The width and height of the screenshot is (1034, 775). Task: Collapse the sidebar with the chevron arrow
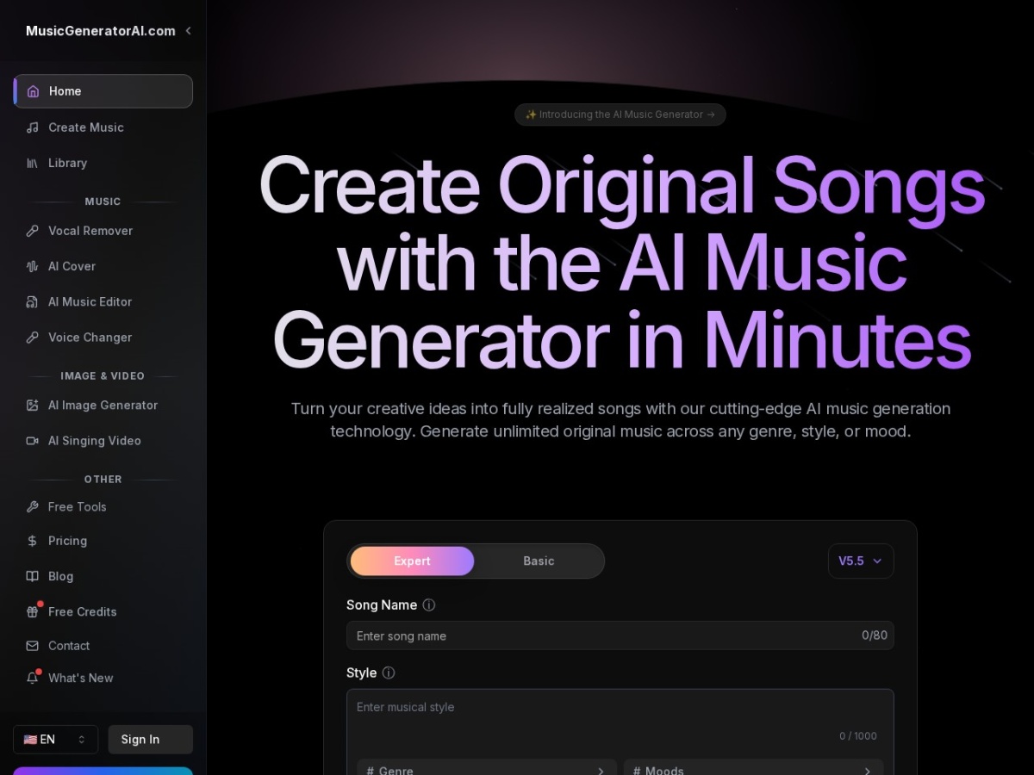coord(188,31)
